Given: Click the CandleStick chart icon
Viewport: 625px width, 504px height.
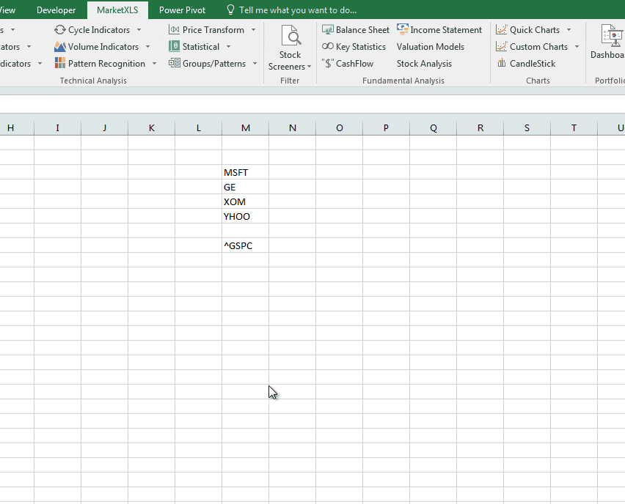Looking at the screenshot, I should tap(502, 63).
